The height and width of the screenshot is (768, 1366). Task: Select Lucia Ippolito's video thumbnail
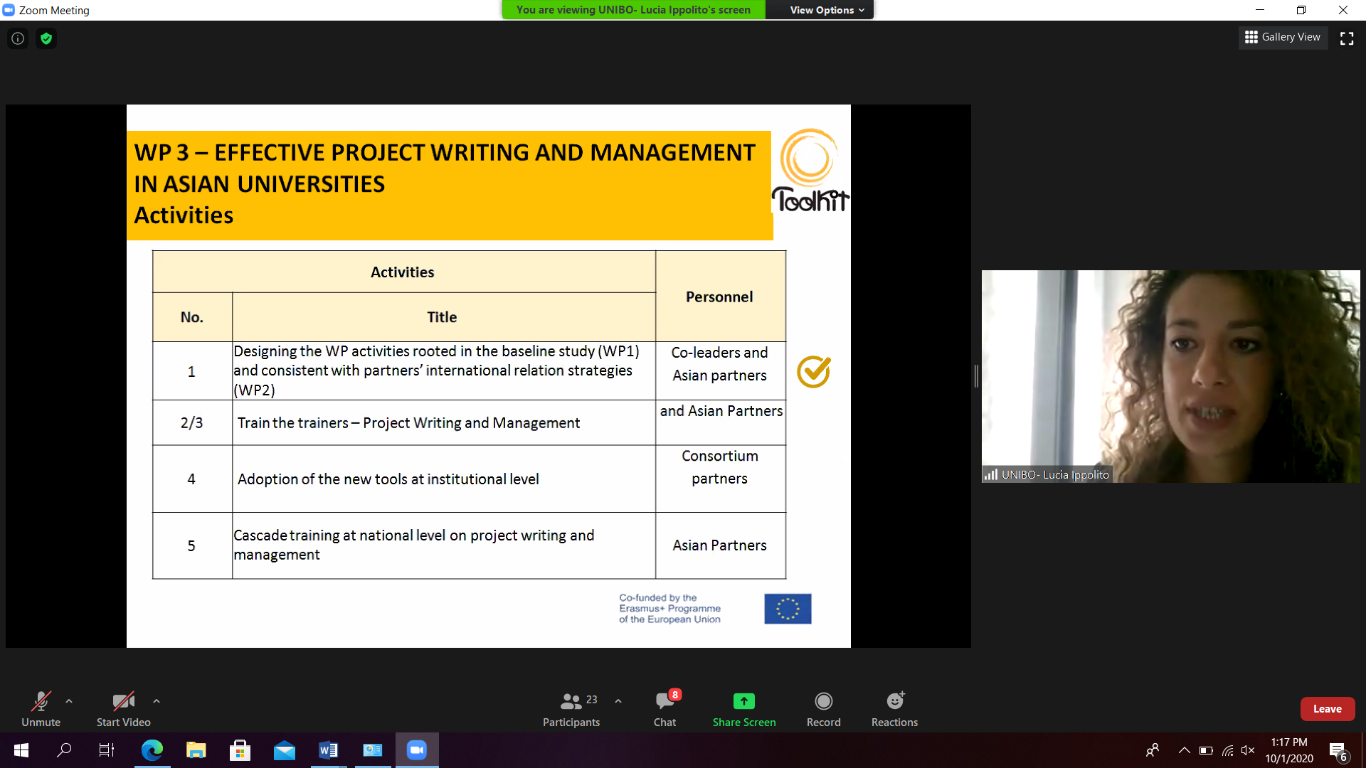point(1170,376)
